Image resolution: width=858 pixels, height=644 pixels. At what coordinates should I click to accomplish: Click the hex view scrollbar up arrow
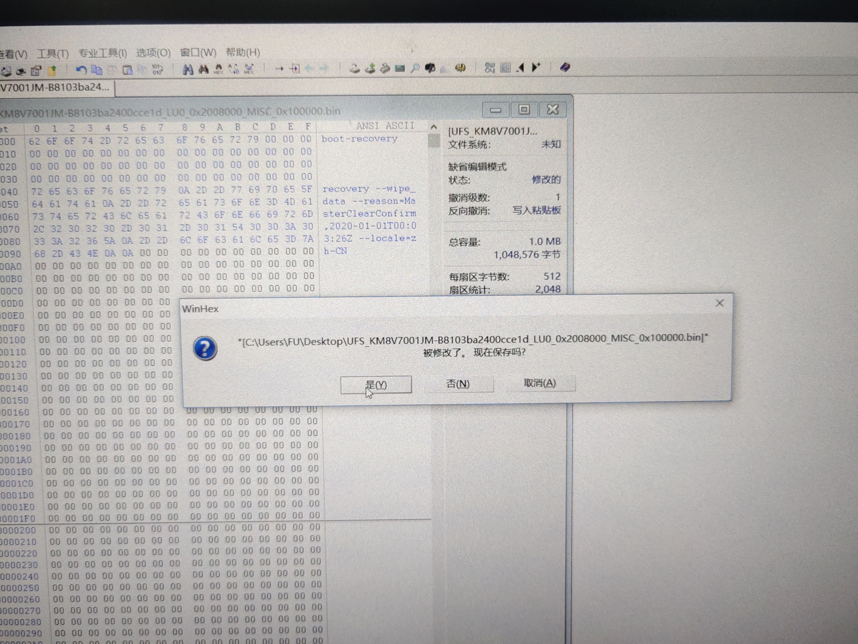pos(433,127)
